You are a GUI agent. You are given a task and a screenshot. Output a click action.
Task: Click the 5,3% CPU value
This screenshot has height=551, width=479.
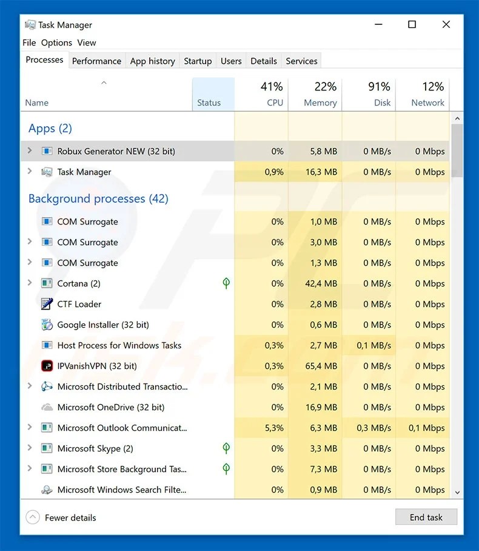tap(274, 428)
